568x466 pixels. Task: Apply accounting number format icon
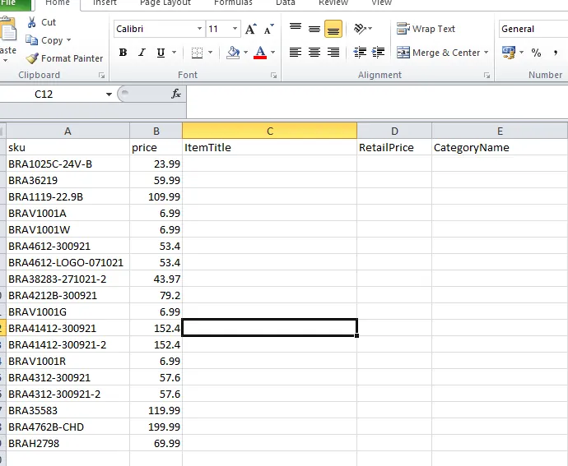(x=509, y=53)
